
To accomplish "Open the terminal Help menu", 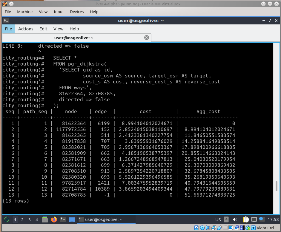I will point(74,29).
